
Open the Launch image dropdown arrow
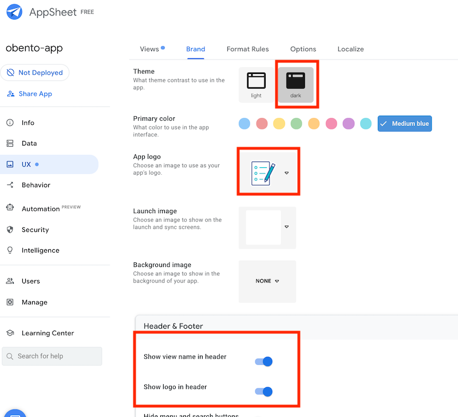[287, 227]
